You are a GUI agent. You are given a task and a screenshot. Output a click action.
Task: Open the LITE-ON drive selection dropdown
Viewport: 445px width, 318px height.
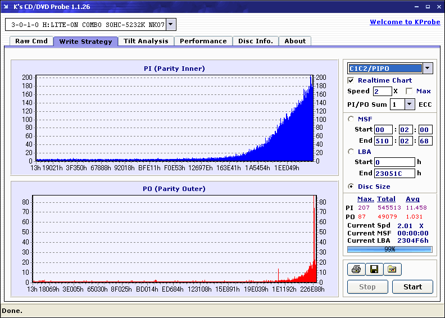(x=171, y=24)
